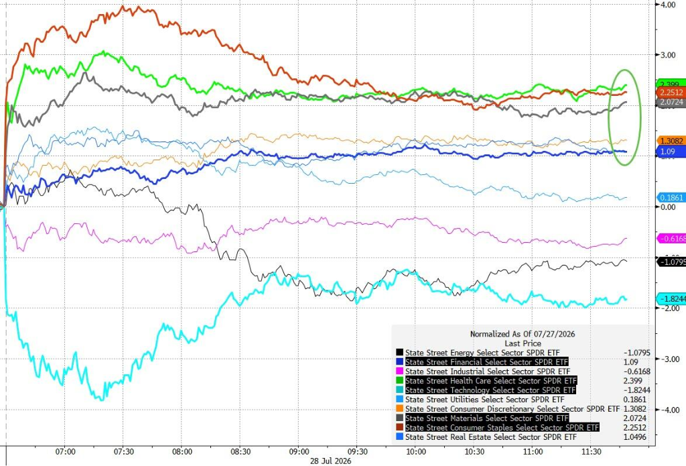
Task: Click the blue 1.09 price tag on axis
Action: click(671, 152)
